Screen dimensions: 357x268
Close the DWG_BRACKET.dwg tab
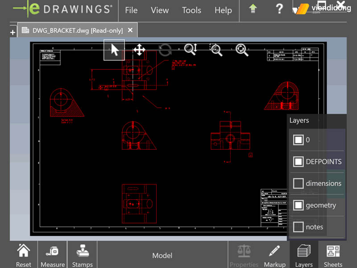click(x=130, y=30)
